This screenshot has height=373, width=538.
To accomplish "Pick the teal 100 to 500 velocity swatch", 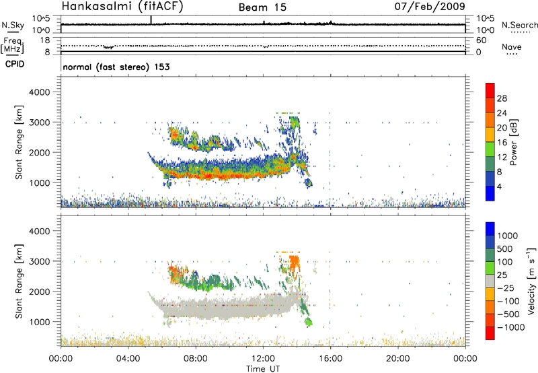I will tap(490, 255).
